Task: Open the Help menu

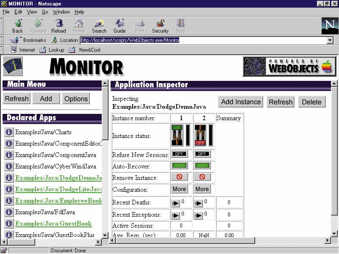Action: [79, 12]
